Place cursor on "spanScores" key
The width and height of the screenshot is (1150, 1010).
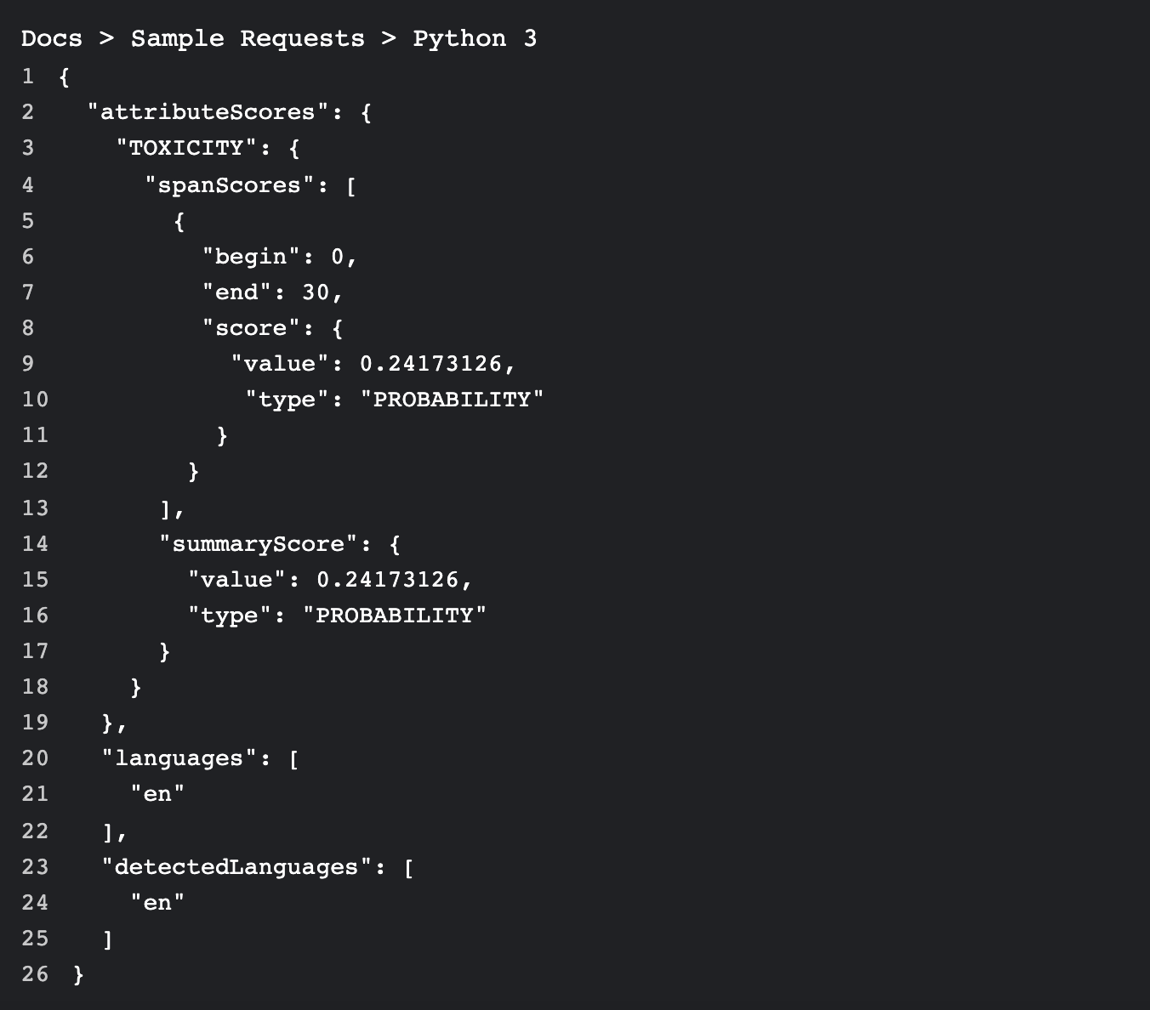click(x=230, y=184)
